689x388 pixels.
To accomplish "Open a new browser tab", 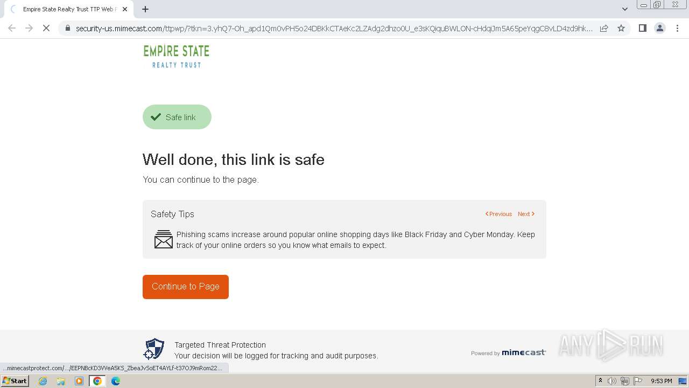I will [145, 9].
